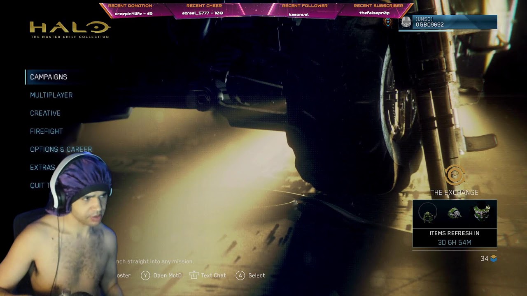Click the Halo Master Chief Collection logo
Image resolution: width=527 pixels, height=296 pixels.
pyautogui.click(x=70, y=30)
